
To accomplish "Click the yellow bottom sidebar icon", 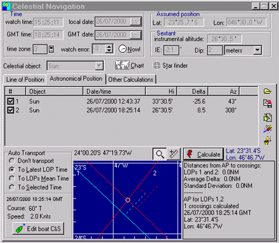I will point(268,140).
